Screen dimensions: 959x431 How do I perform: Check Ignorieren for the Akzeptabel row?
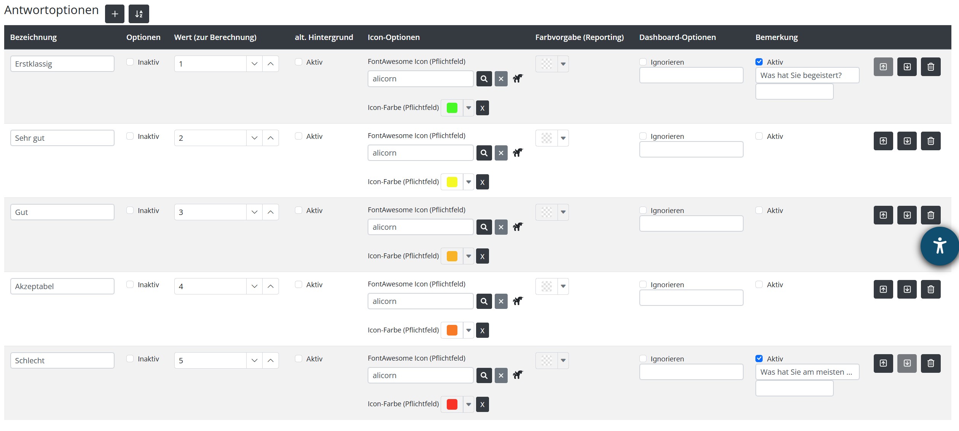point(643,285)
